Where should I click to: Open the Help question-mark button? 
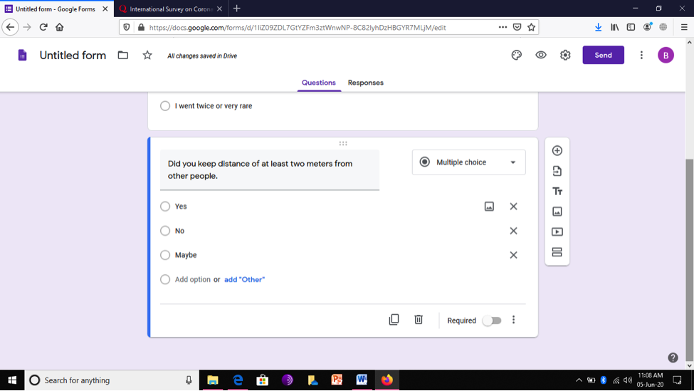673,358
